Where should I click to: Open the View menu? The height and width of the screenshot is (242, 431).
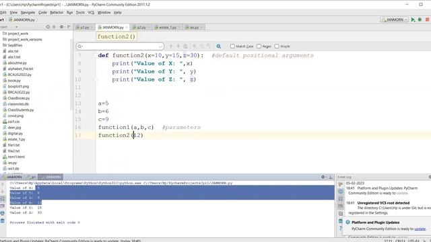point(13,12)
